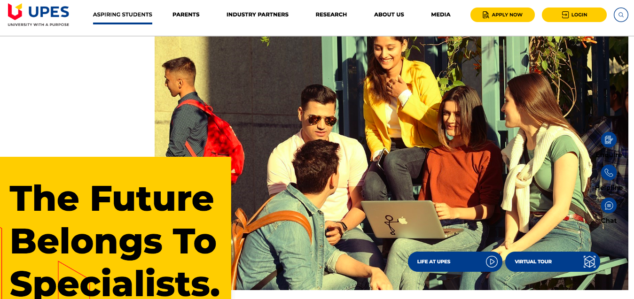Open the Chat bubble icon

click(609, 205)
